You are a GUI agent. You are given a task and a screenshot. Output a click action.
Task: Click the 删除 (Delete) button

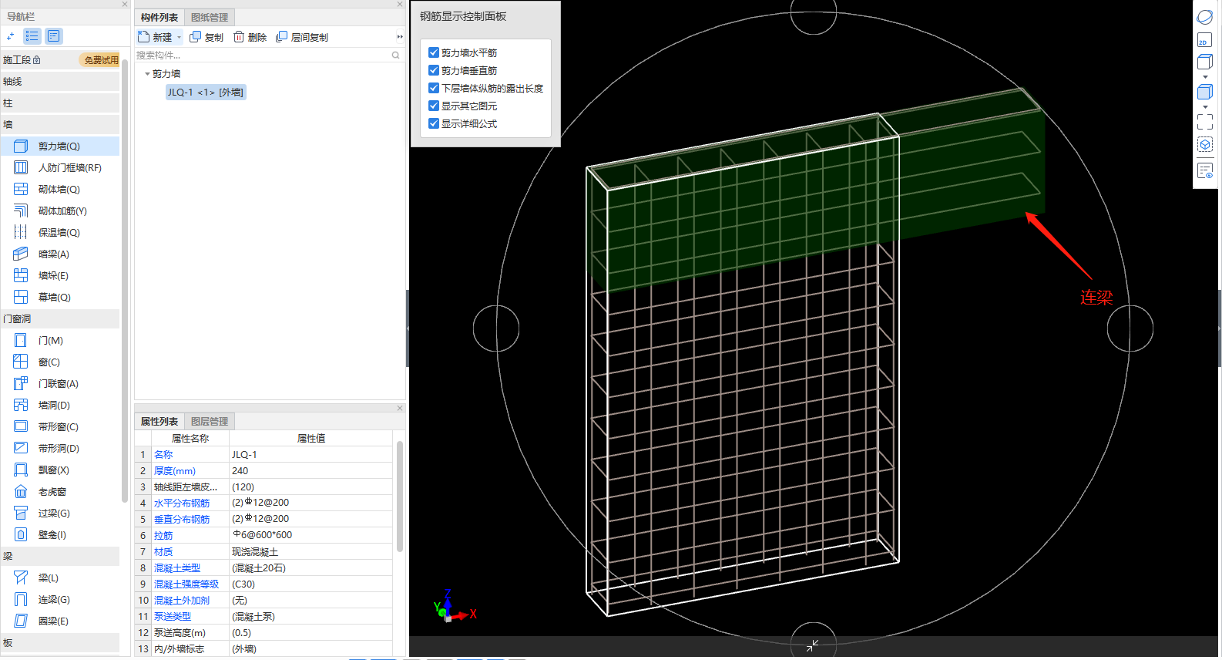pyautogui.click(x=250, y=37)
